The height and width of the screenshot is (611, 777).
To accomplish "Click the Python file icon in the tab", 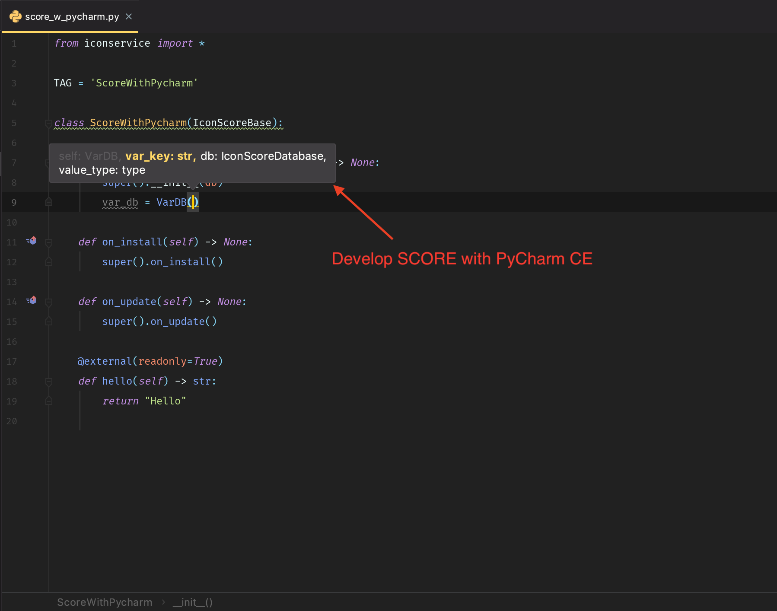I will (x=16, y=16).
